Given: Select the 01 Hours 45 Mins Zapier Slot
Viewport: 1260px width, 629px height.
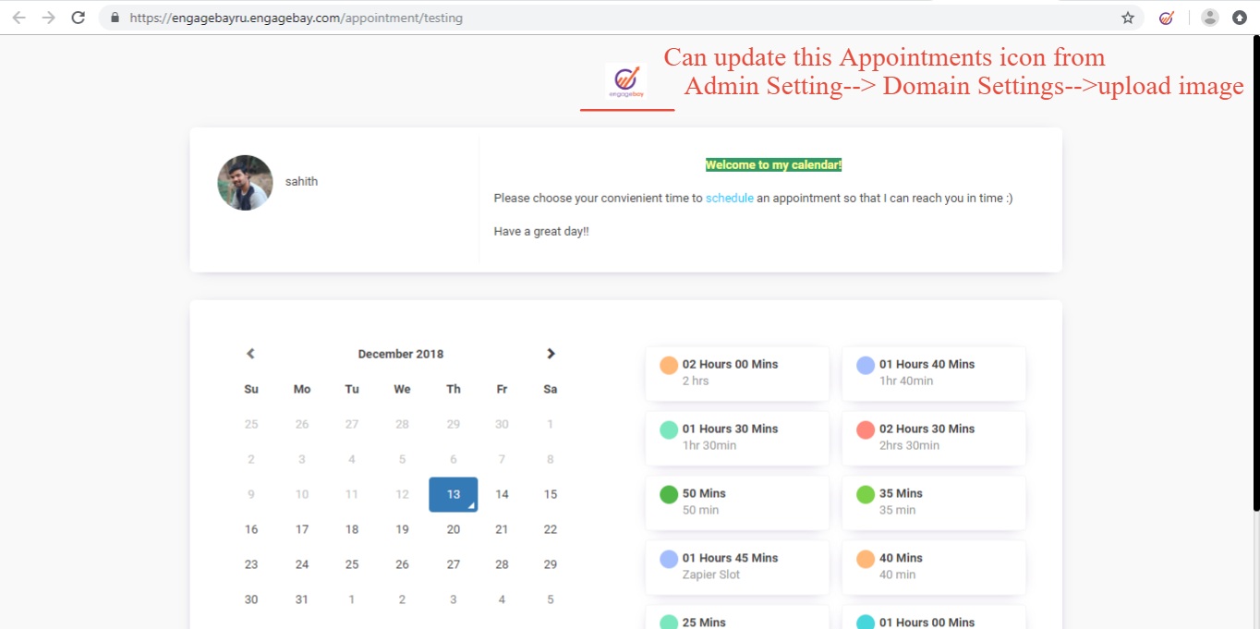Looking at the screenshot, I should (x=737, y=567).
